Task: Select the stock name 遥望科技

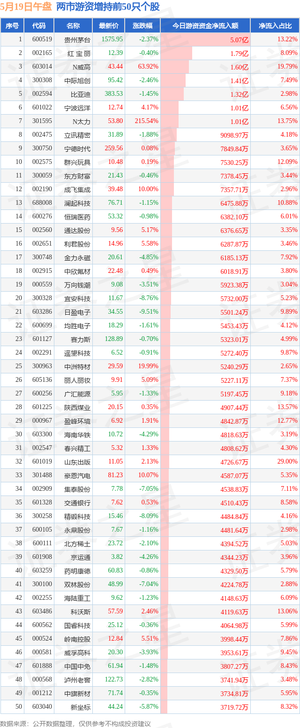Action: tap(77, 353)
